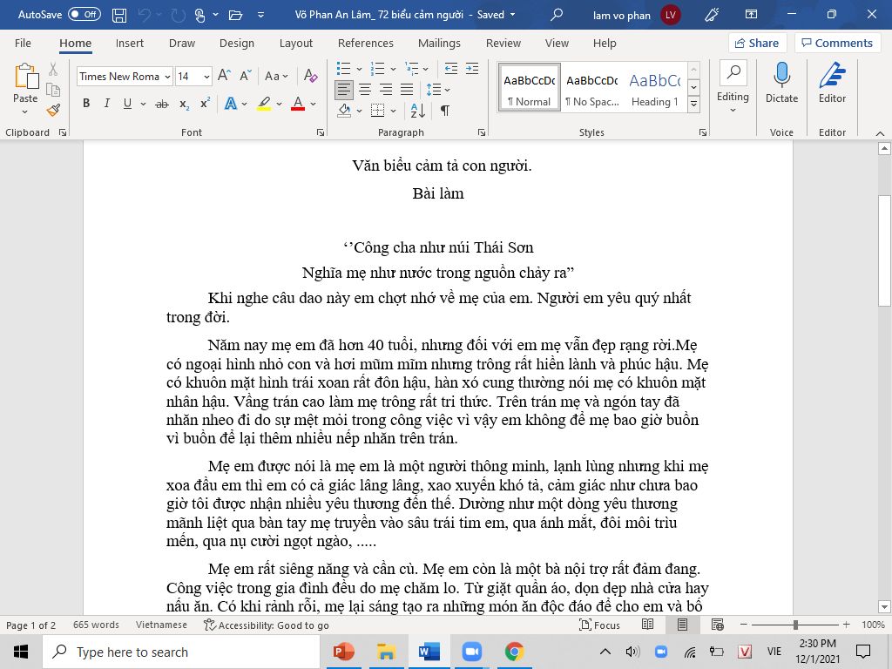This screenshot has height=669, width=892.
Task: Click the Multilevel List icon
Action: (411, 69)
